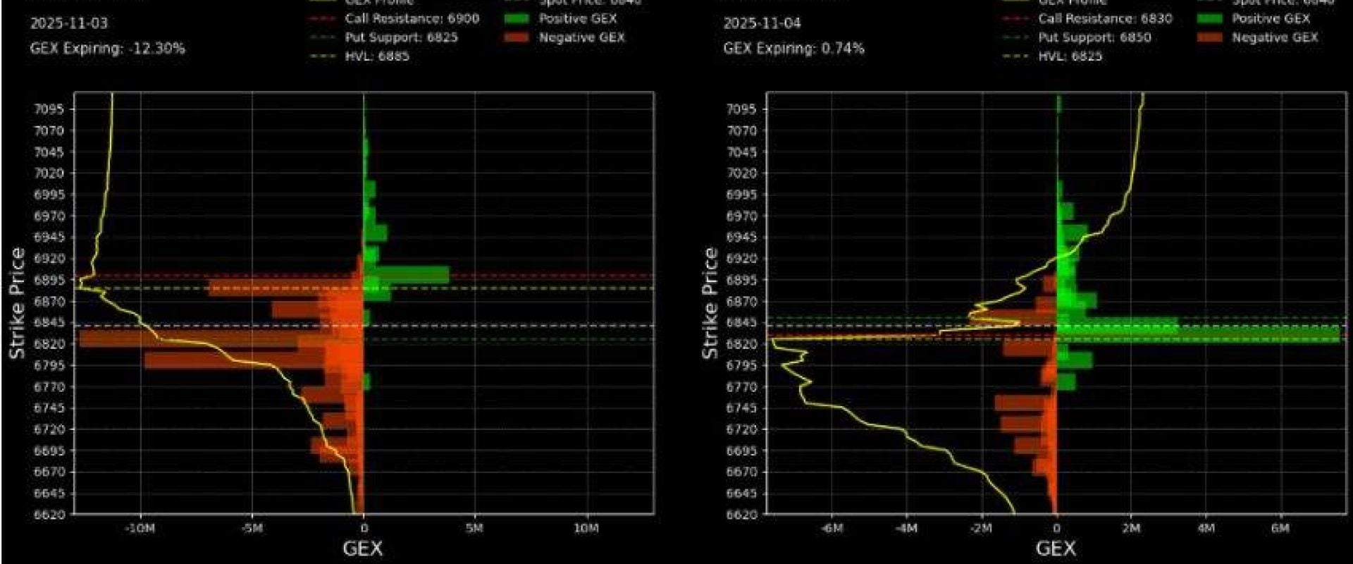The height and width of the screenshot is (564, 1353).
Task: Click the 6M tick on right chart's GEX axis
Action: [x=1280, y=529]
